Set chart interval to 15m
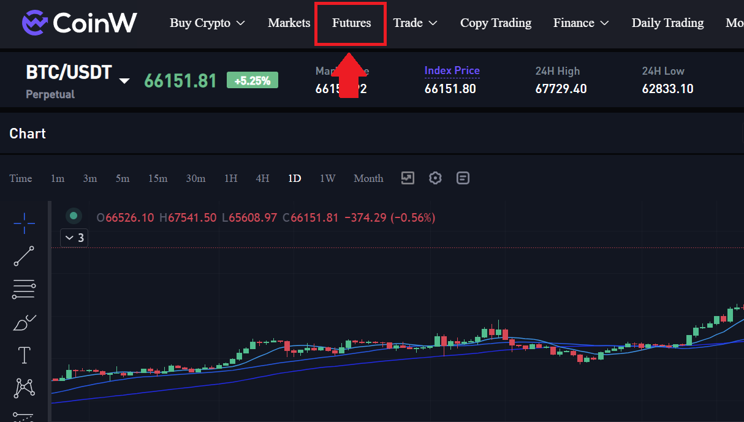The width and height of the screenshot is (744, 422). coord(158,178)
